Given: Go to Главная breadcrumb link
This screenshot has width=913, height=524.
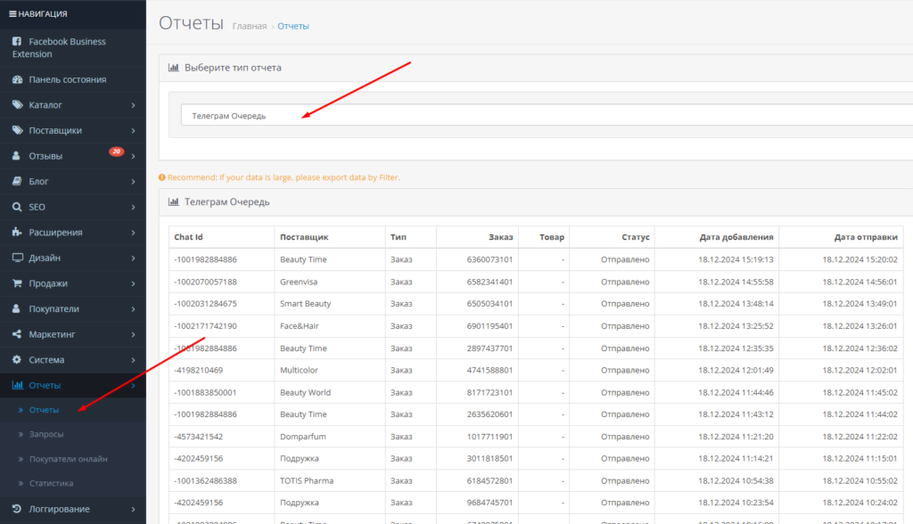Looking at the screenshot, I should 249,27.
